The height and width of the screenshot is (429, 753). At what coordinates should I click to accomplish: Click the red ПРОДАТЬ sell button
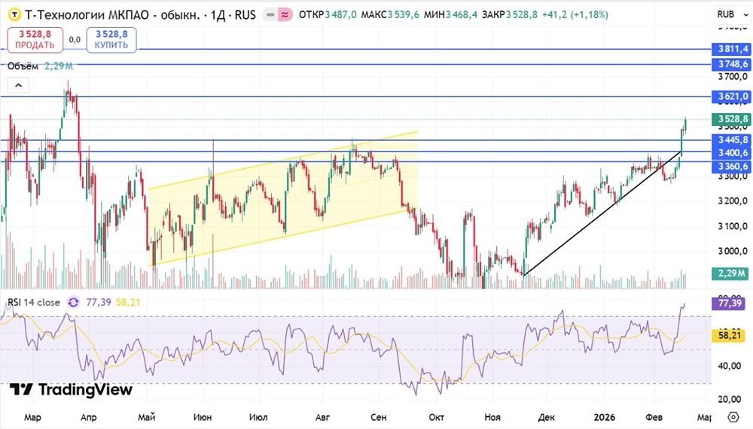point(35,39)
